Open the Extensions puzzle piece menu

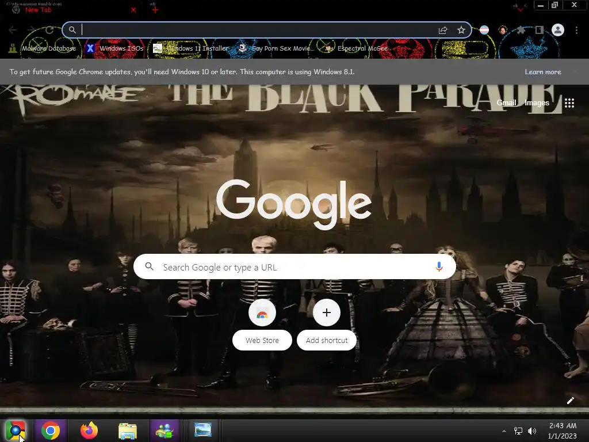click(521, 30)
